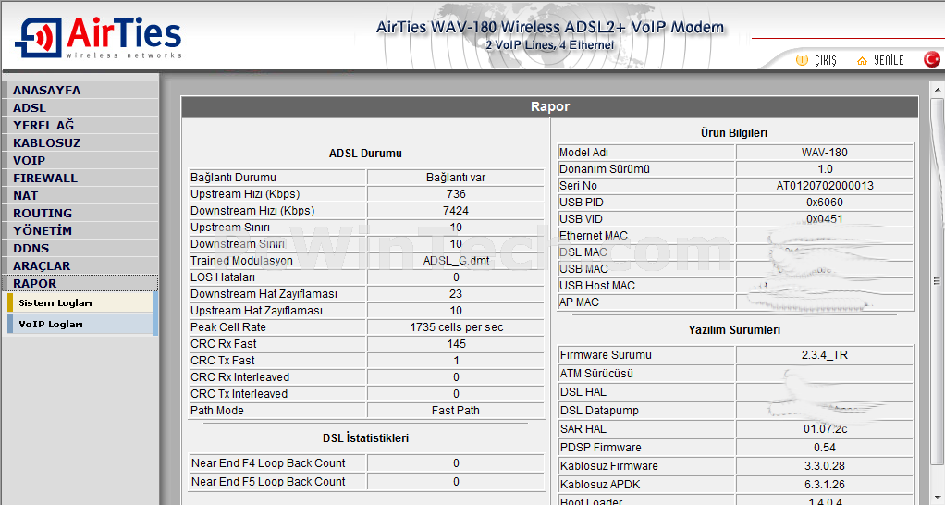Screen dimensions: 945x505
Task: Click PDSP Firmware value 0.54
Action: tap(825, 447)
